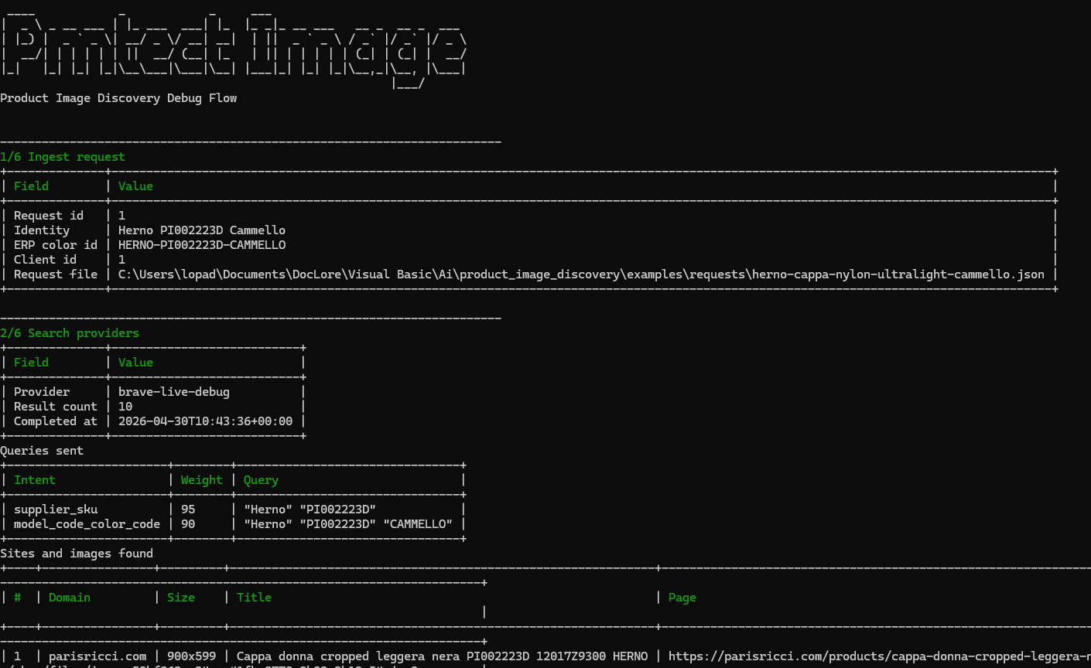Click the 'Sites and images found' heading
The width and height of the screenshot is (1091, 668).
click(77, 554)
